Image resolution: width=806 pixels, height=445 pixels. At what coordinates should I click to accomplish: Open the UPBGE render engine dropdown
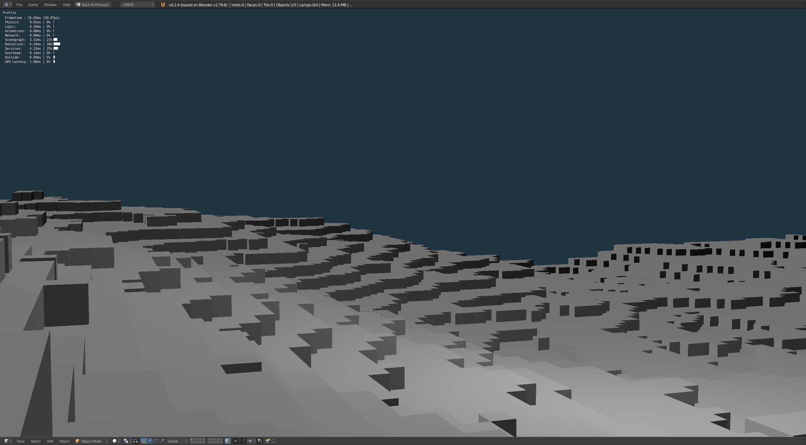(138, 5)
